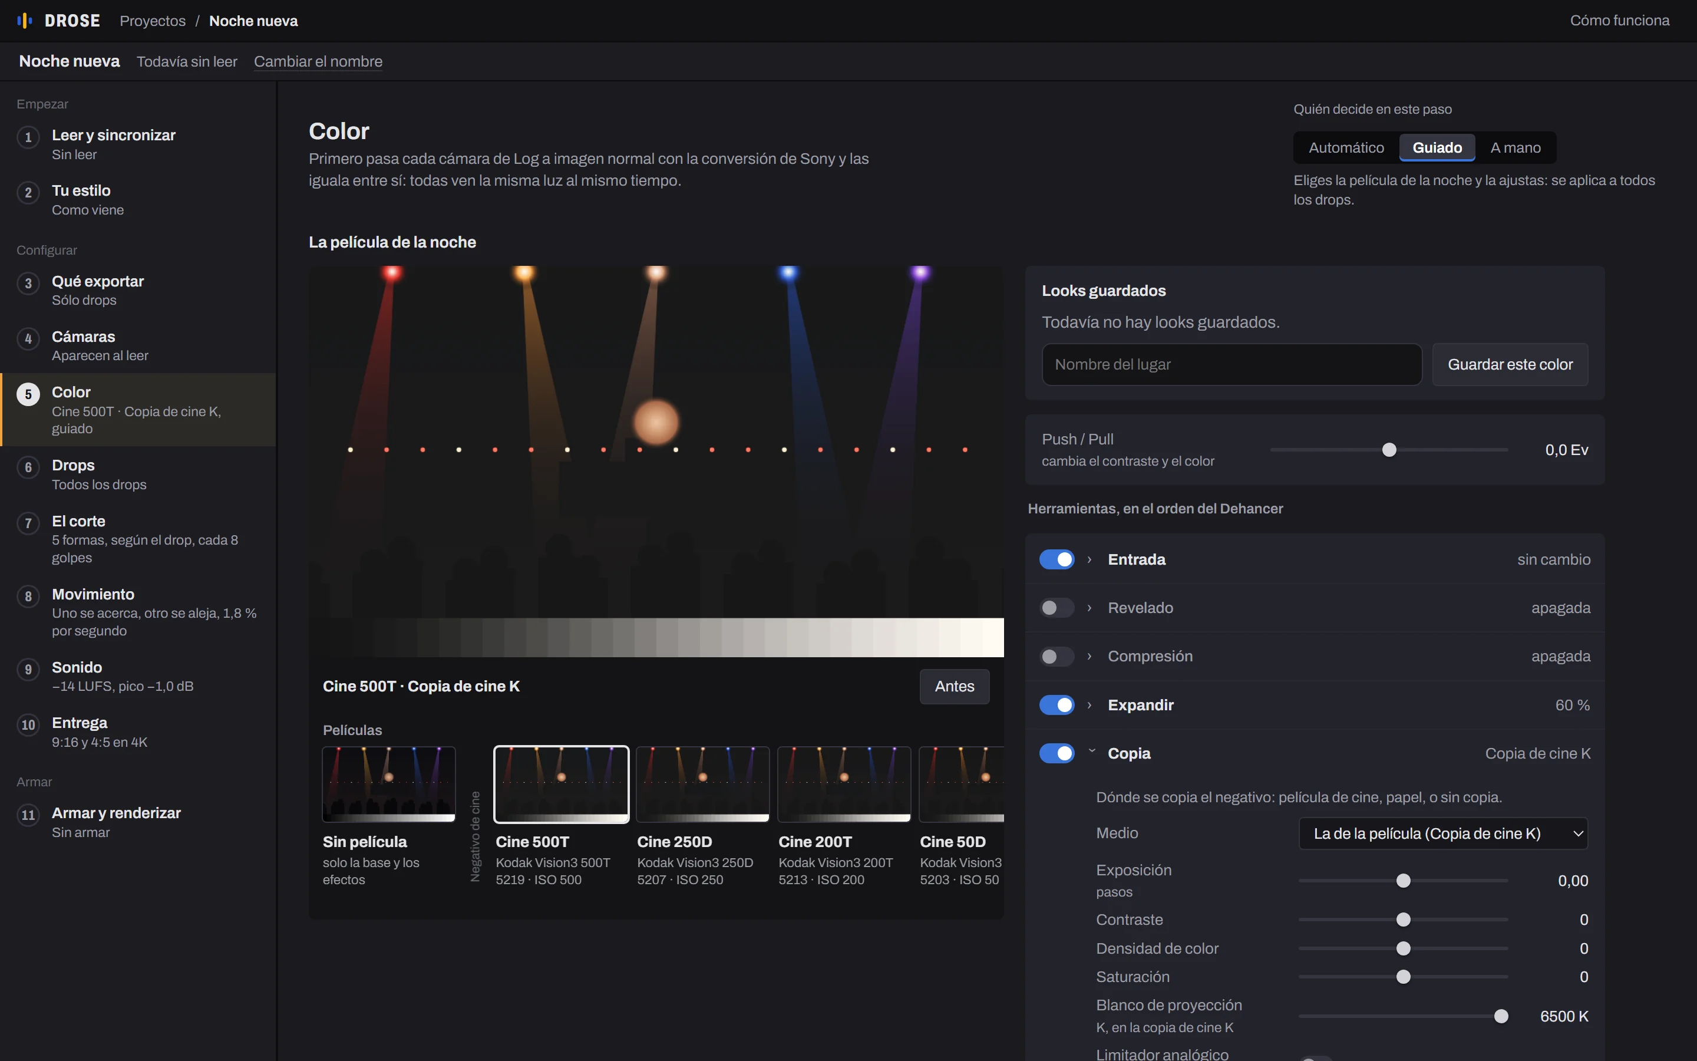This screenshot has width=1697, height=1061.
Task: Open the El corte step
Action: pyautogui.click(x=138, y=539)
